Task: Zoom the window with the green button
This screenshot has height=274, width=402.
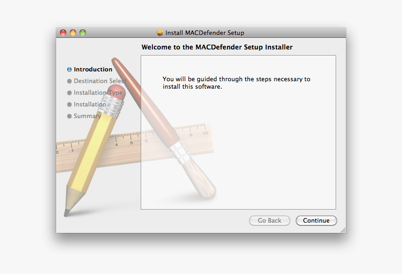Action: click(x=83, y=33)
